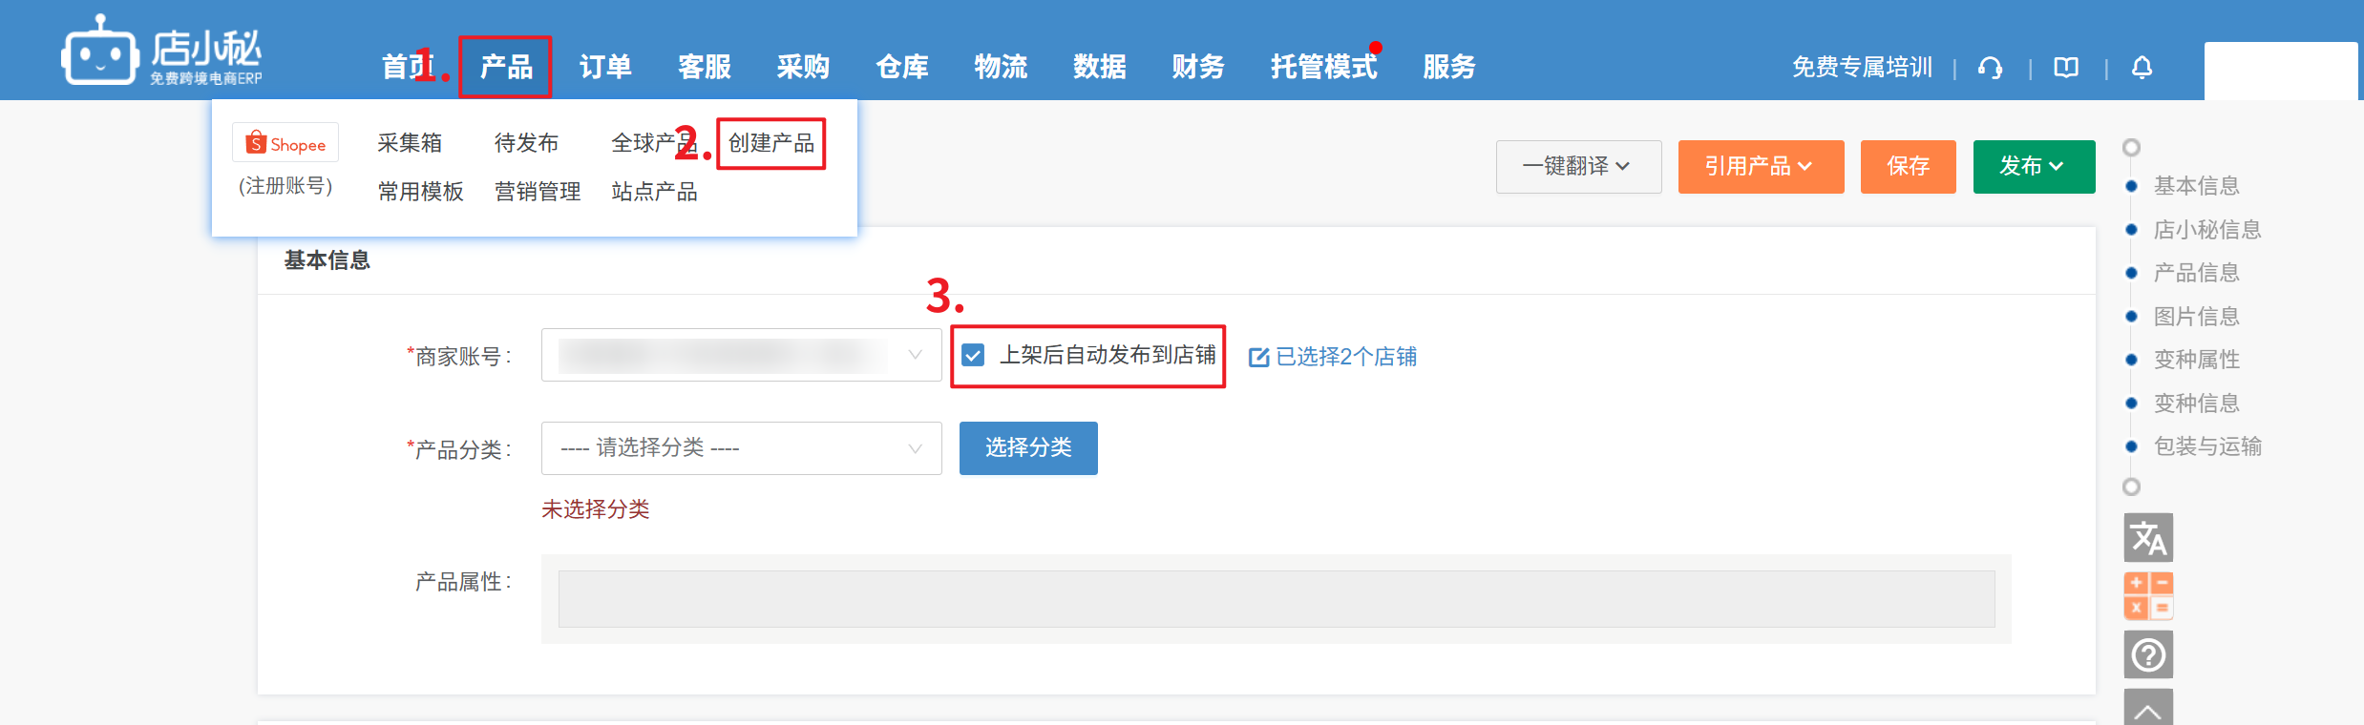Open the help book icon in header
Viewport: 2364px width, 725px height.
pyautogui.click(x=2066, y=68)
